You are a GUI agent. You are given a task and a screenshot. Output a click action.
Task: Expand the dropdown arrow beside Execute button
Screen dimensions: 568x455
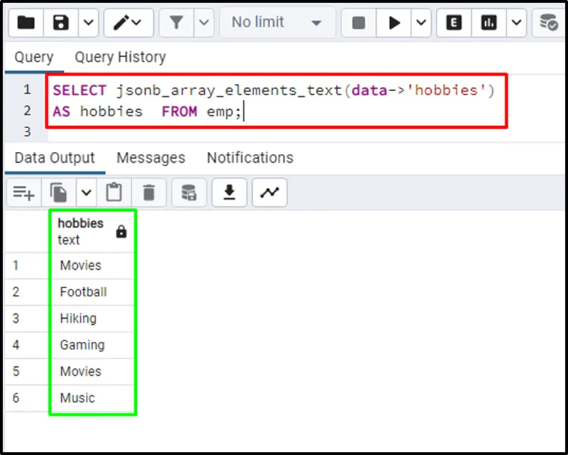(x=421, y=23)
